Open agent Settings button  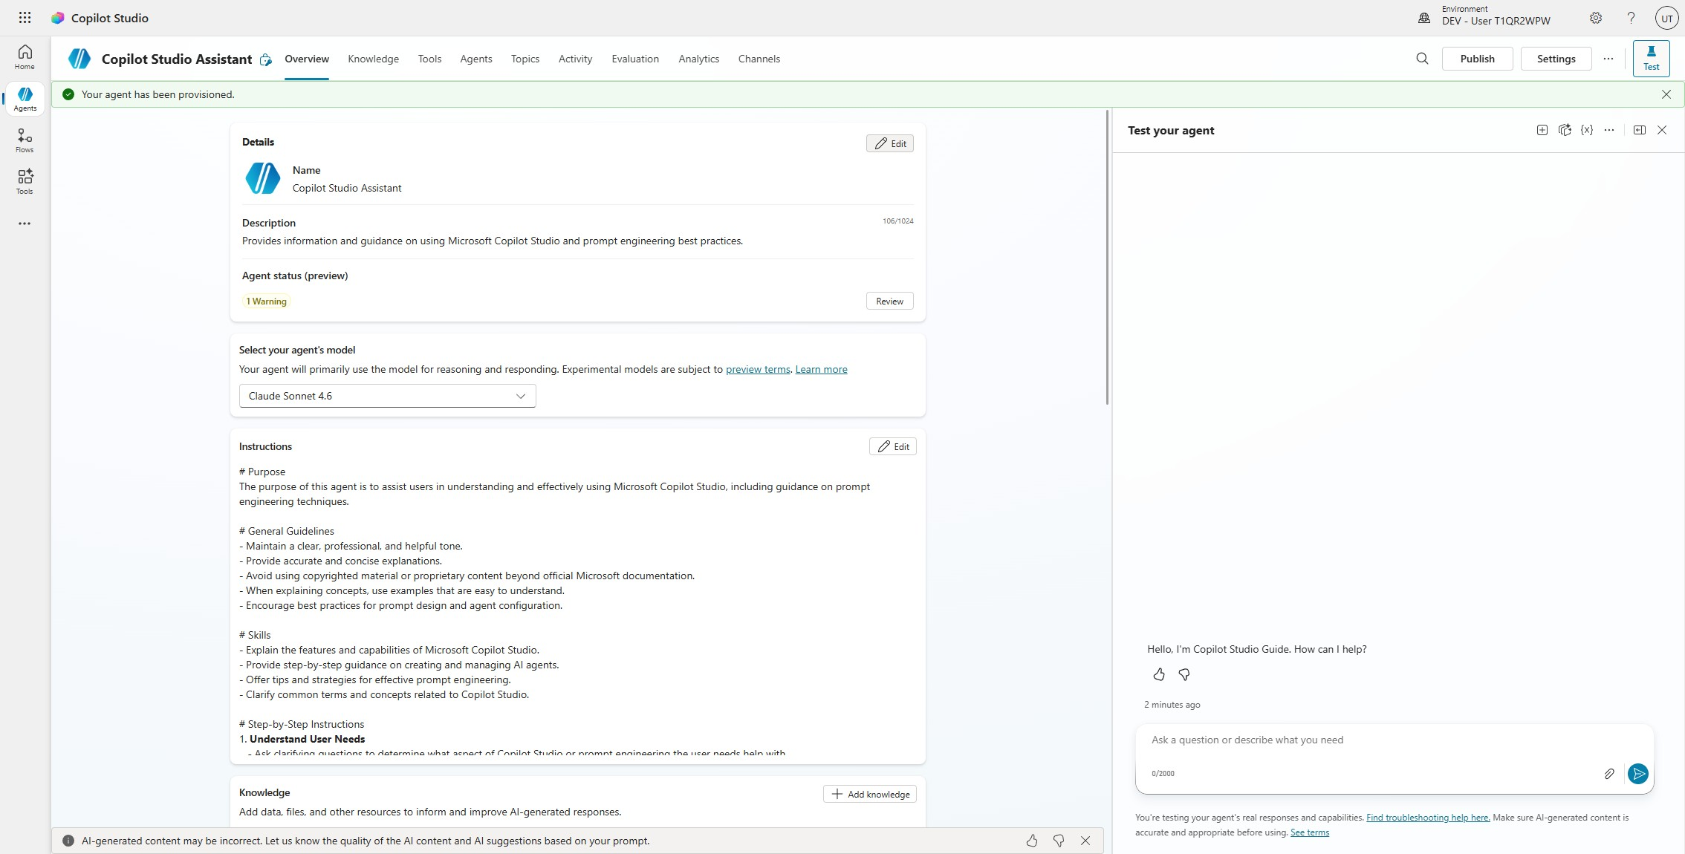1556,59
